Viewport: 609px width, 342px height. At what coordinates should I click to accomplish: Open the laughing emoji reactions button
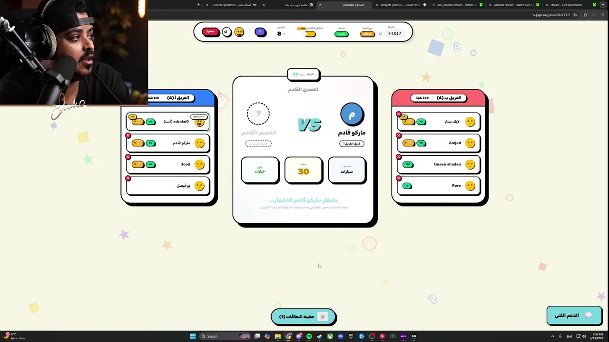tap(239, 32)
